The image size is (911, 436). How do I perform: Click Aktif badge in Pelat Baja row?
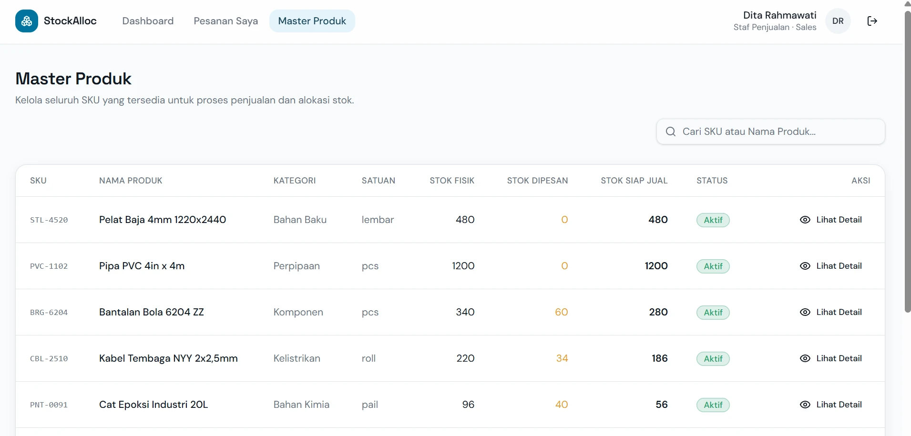[713, 220]
